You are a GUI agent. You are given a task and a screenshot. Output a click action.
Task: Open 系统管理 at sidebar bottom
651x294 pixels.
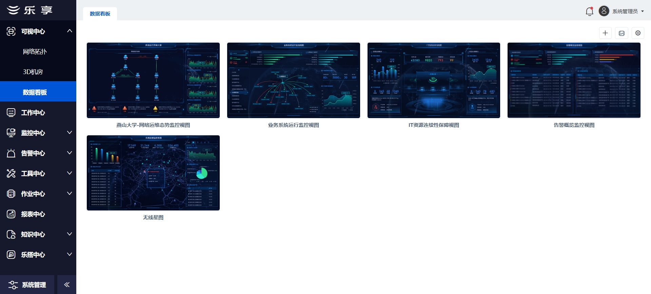pyautogui.click(x=27, y=285)
